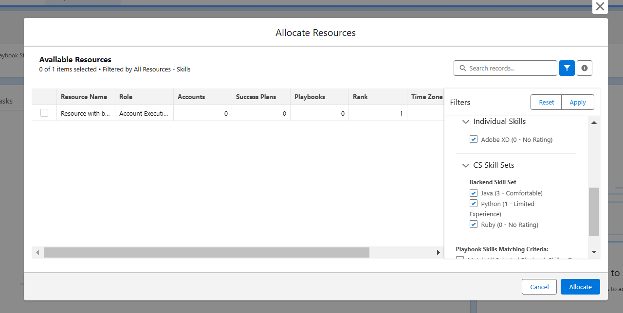Collapse the CS Skill Sets section
Screen dimensions: 623x313
(466, 165)
